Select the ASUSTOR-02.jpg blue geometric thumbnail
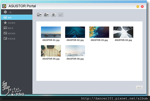The image size is (150, 101). click(x=75, y=32)
